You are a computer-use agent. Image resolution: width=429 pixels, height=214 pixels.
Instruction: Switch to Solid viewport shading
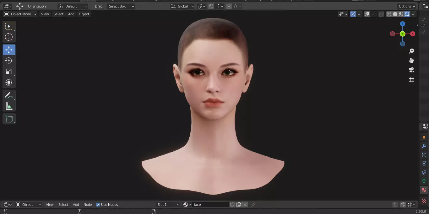pyautogui.click(x=395, y=14)
